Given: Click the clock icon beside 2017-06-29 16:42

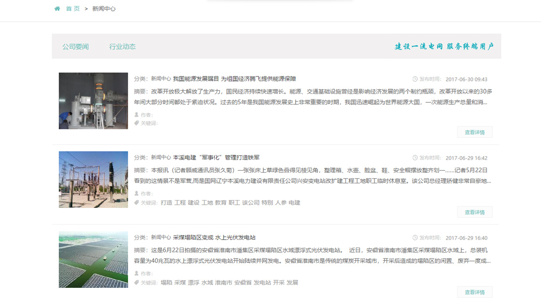Looking at the screenshot, I should point(415,158).
